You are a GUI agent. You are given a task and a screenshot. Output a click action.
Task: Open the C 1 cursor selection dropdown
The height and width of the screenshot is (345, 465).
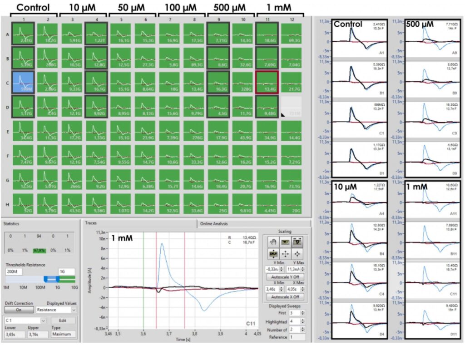(44, 320)
